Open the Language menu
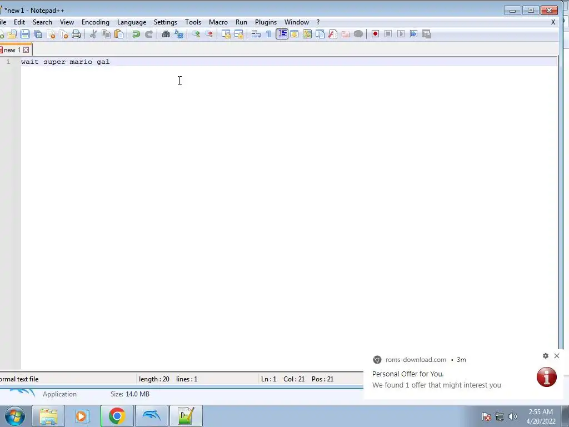 pos(132,22)
